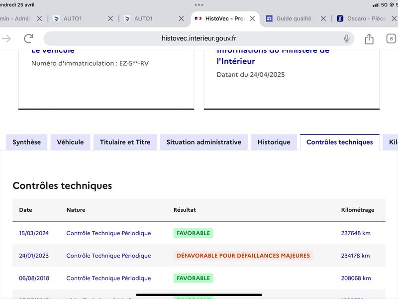Click the 237648 km mileage value
The height and width of the screenshot is (299, 398).
tap(356, 233)
